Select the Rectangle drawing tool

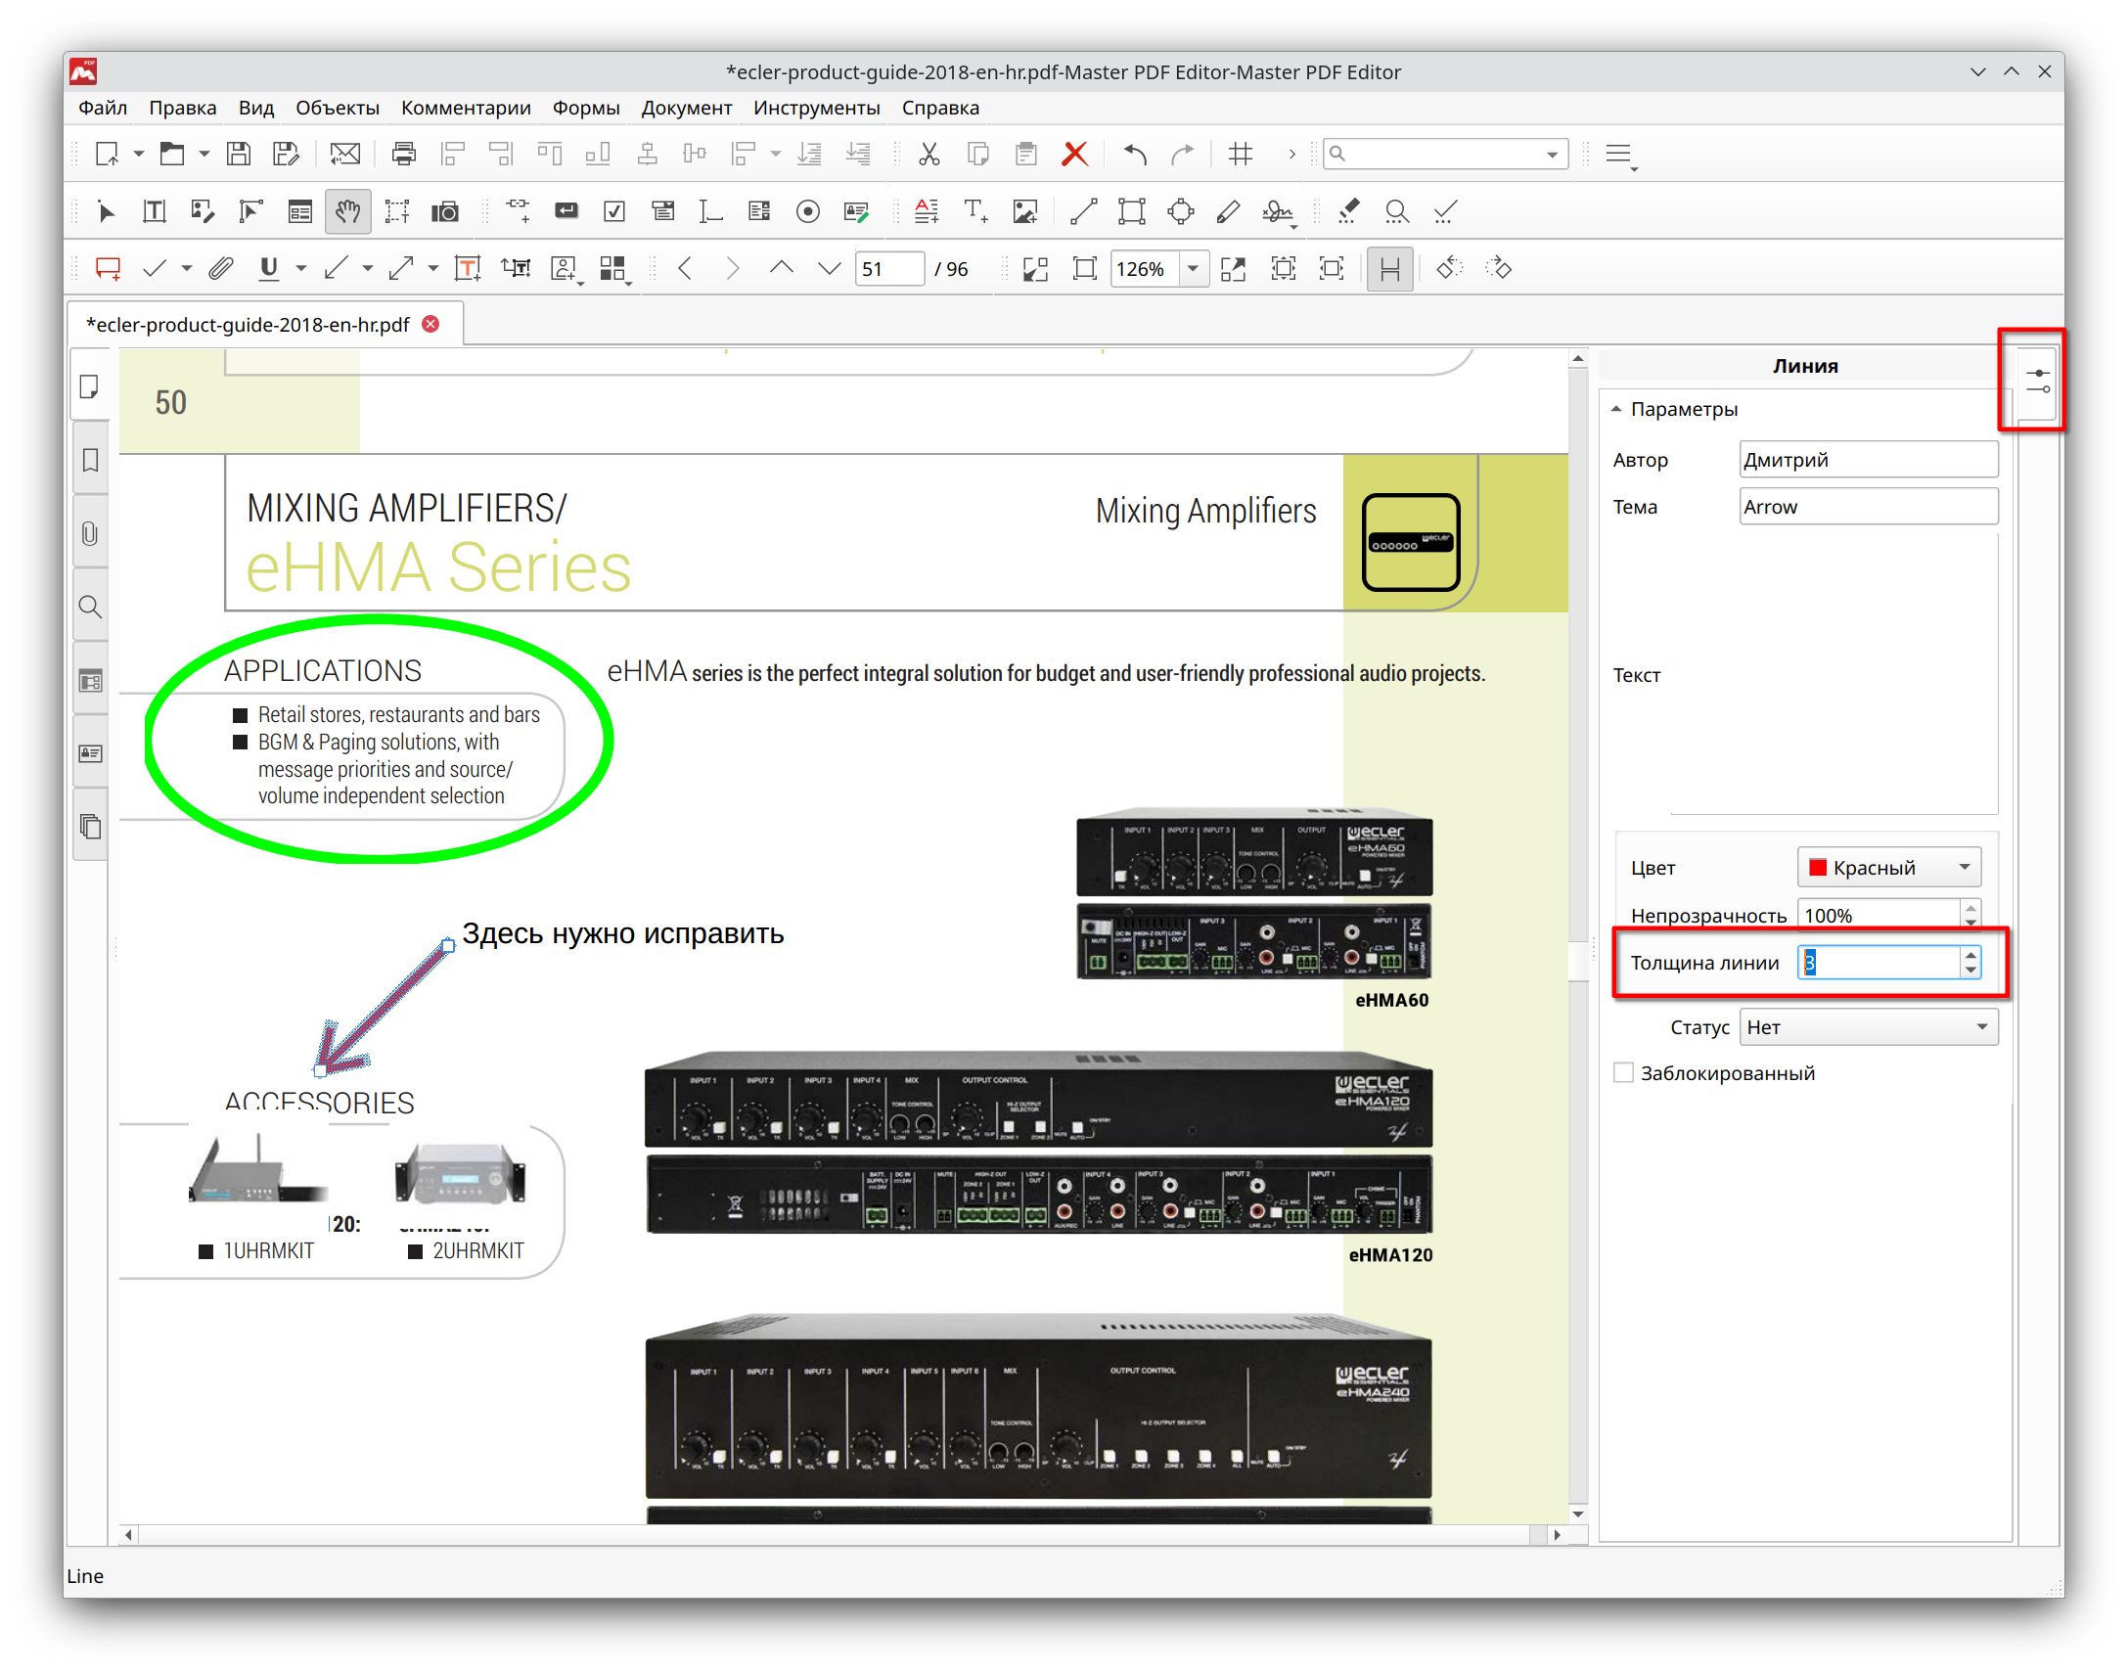pyautogui.click(x=1132, y=211)
